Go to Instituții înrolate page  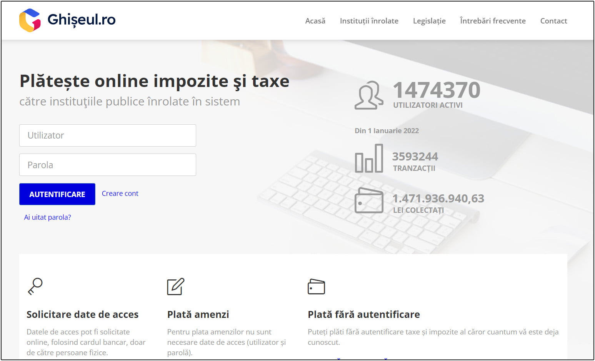click(x=369, y=21)
